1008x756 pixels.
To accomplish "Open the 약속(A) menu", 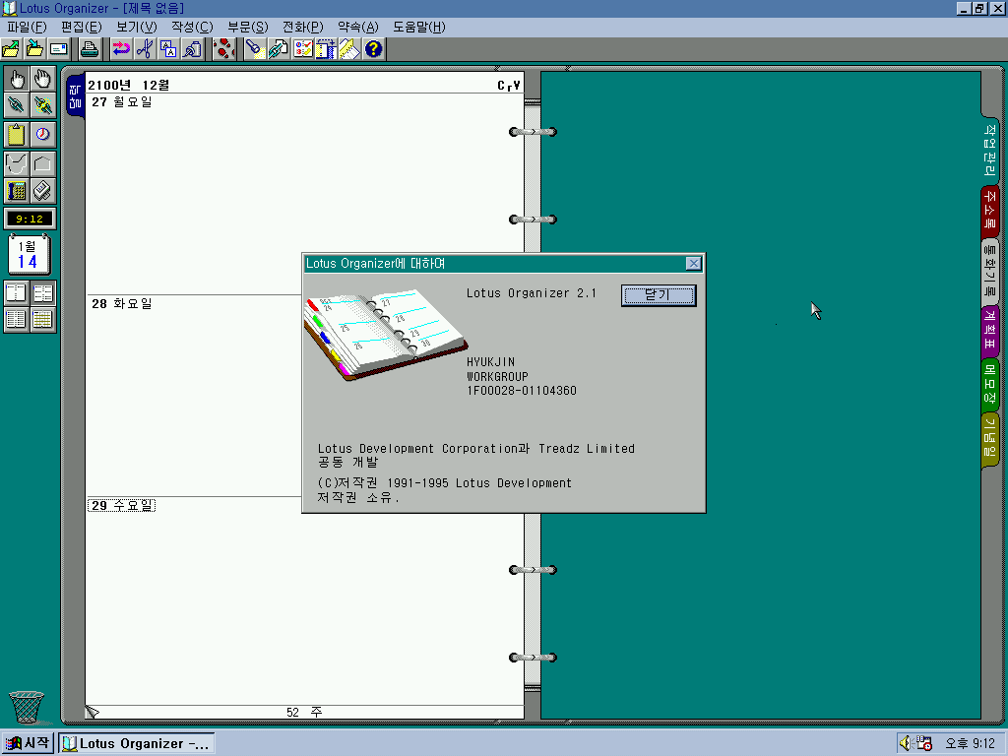I will click(358, 27).
